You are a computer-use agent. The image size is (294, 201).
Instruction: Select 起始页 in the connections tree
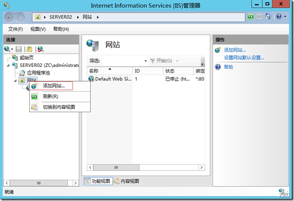coord(26,57)
